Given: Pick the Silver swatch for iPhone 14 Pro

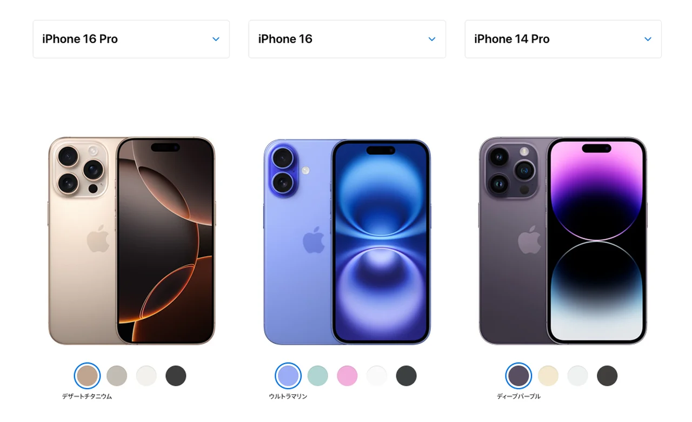Looking at the screenshot, I should 578,376.
